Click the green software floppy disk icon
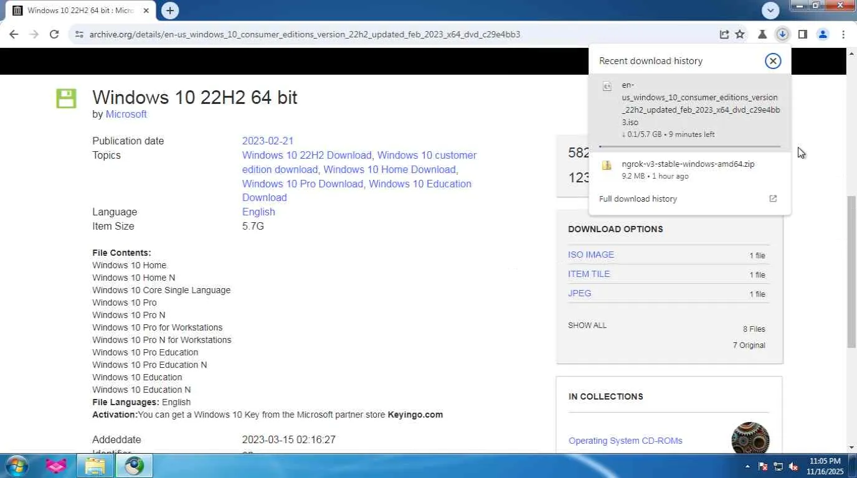This screenshot has width=857, height=478. (x=66, y=98)
